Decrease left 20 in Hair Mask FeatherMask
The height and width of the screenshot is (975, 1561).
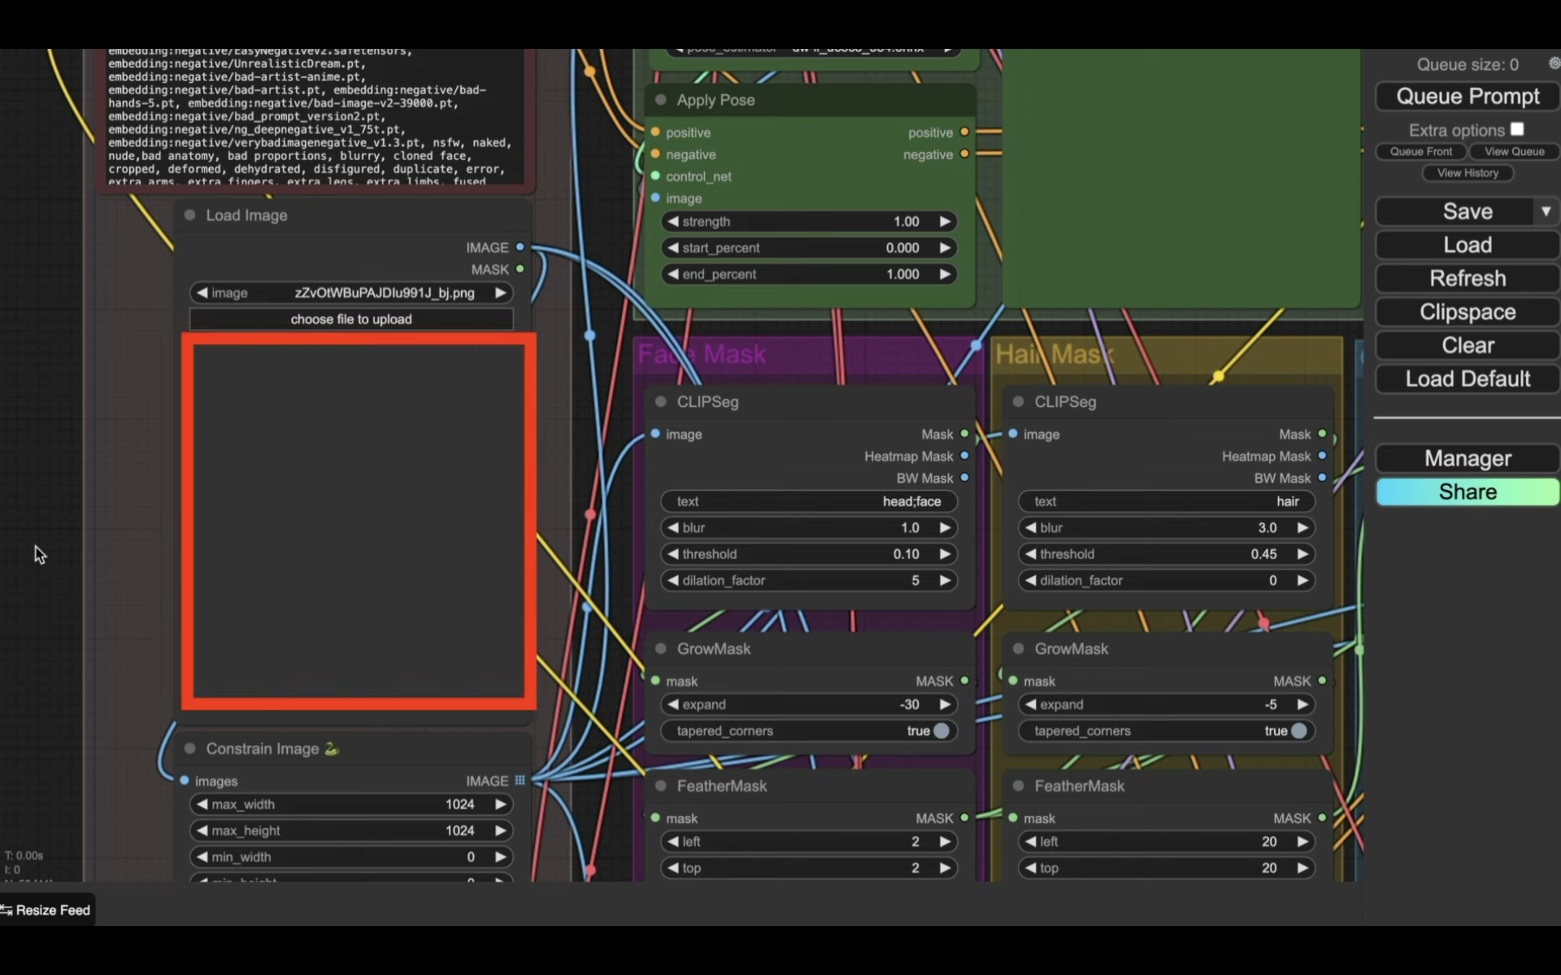click(x=1031, y=842)
